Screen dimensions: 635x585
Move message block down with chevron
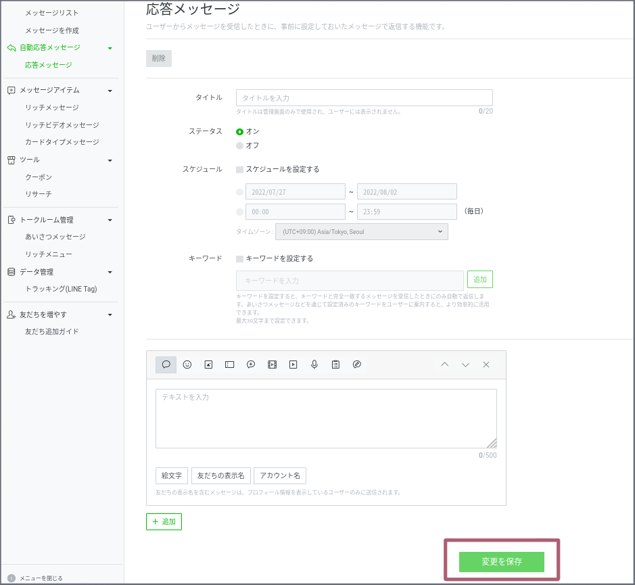[x=465, y=365]
